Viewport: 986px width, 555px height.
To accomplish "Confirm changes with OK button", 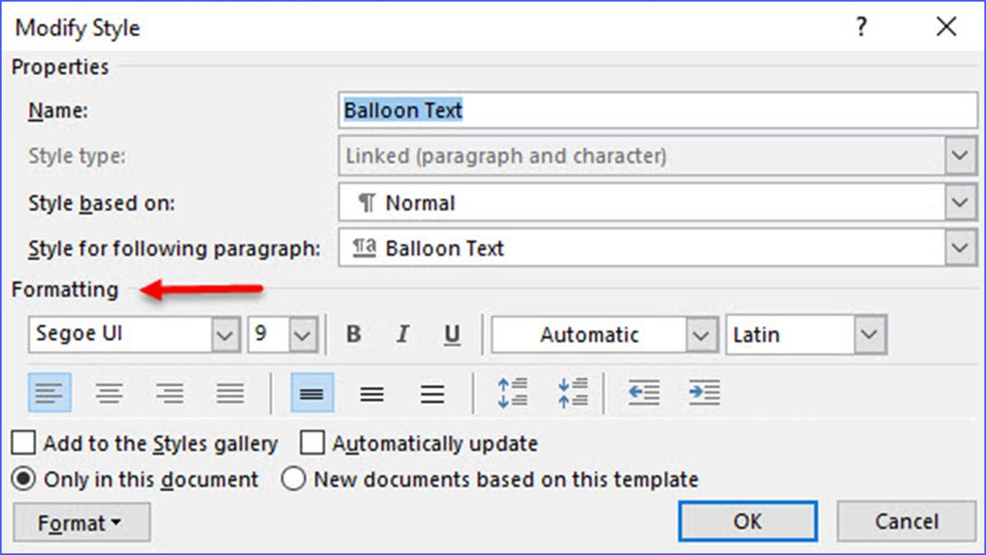I will (747, 521).
